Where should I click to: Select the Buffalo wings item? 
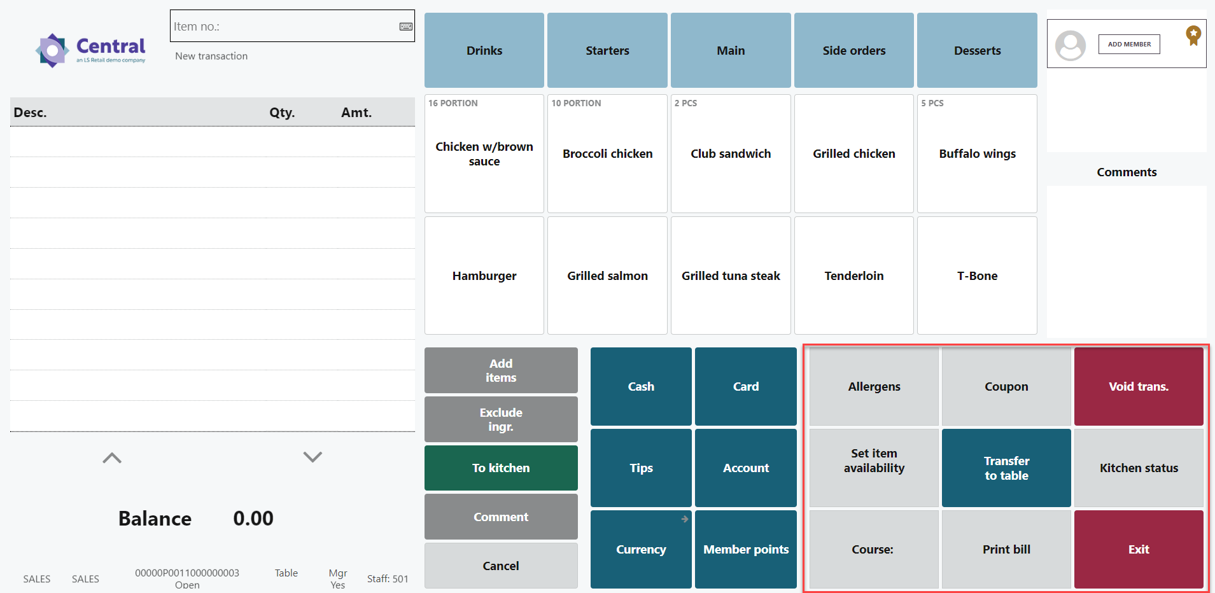click(x=977, y=153)
